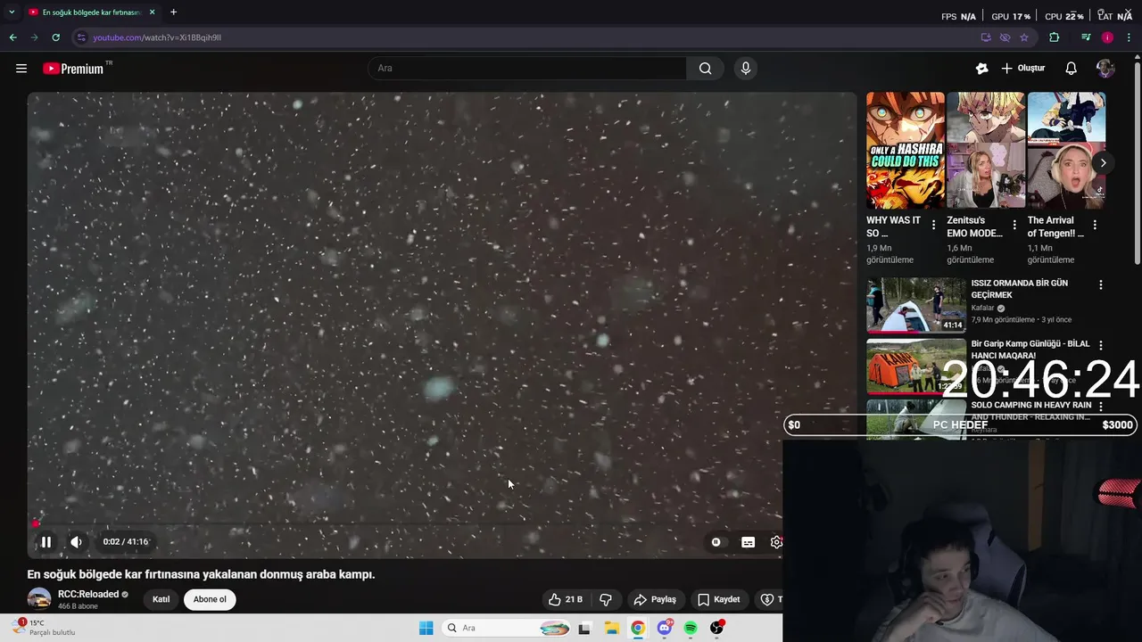Open the RCC:Reloaded channel name

point(88,595)
